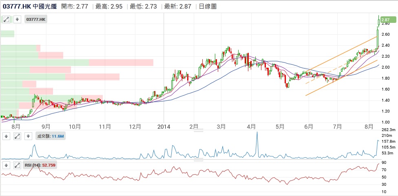Click the 03777.HK 中國光纖 stock title
Viewport: 398px width, 196px height.
pos(30,7)
